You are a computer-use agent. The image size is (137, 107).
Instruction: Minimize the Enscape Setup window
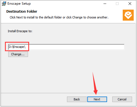point(105,4)
